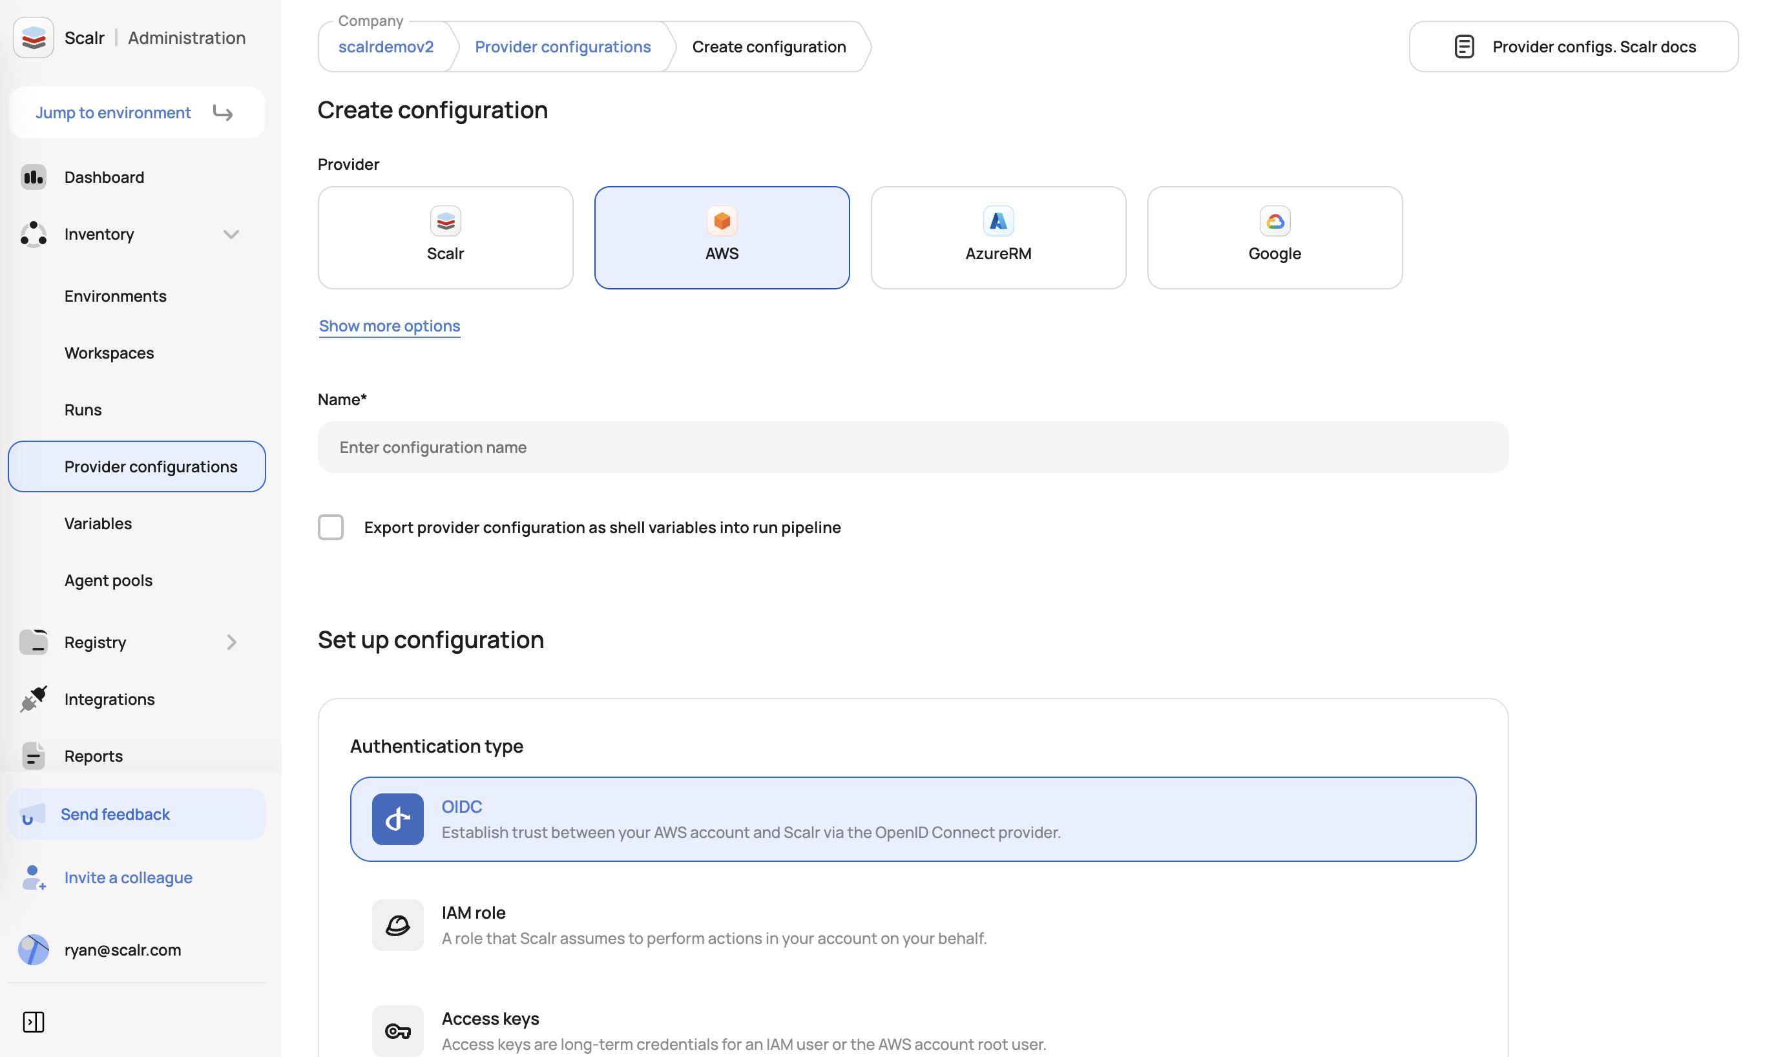Click Send feedback button
1765x1057 pixels.
tap(137, 814)
